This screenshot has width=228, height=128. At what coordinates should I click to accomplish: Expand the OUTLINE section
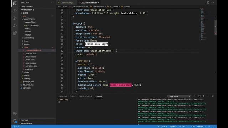click(x=24, y=120)
